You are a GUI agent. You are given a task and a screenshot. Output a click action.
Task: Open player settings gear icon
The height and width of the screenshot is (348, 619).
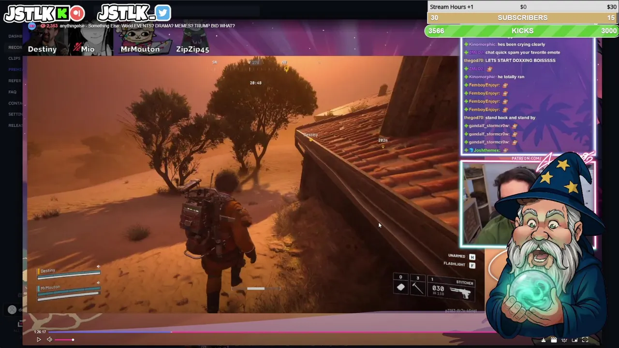564,340
